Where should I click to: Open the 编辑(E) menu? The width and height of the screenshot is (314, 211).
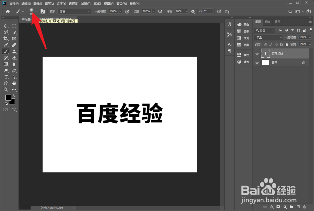click(x=26, y=3)
